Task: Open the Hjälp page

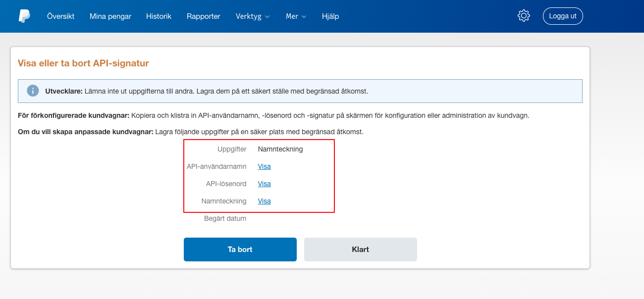Action: (330, 16)
